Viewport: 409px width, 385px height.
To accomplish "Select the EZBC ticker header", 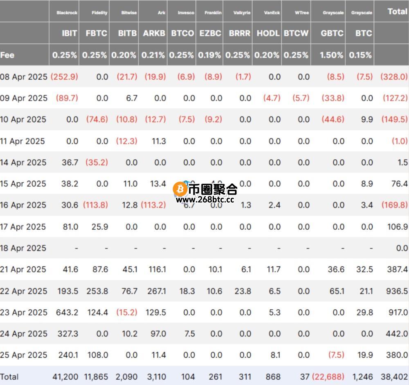I will (210, 34).
